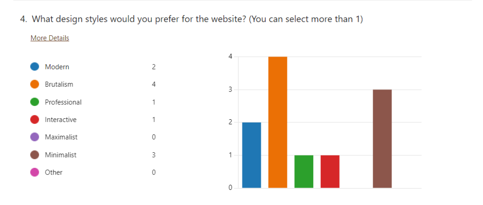The width and height of the screenshot is (483, 205).
Task: Click the purple Maximalist legend dot
Action: pyautogui.click(x=34, y=137)
